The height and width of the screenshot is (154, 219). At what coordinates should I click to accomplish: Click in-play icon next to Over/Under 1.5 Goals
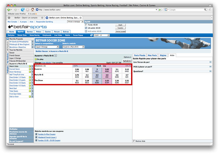pos(30,77)
